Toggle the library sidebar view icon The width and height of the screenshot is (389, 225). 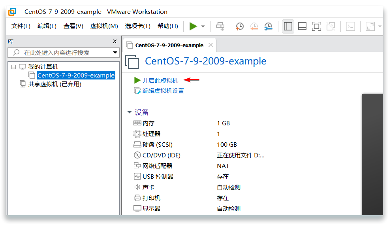tap(288, 26)
